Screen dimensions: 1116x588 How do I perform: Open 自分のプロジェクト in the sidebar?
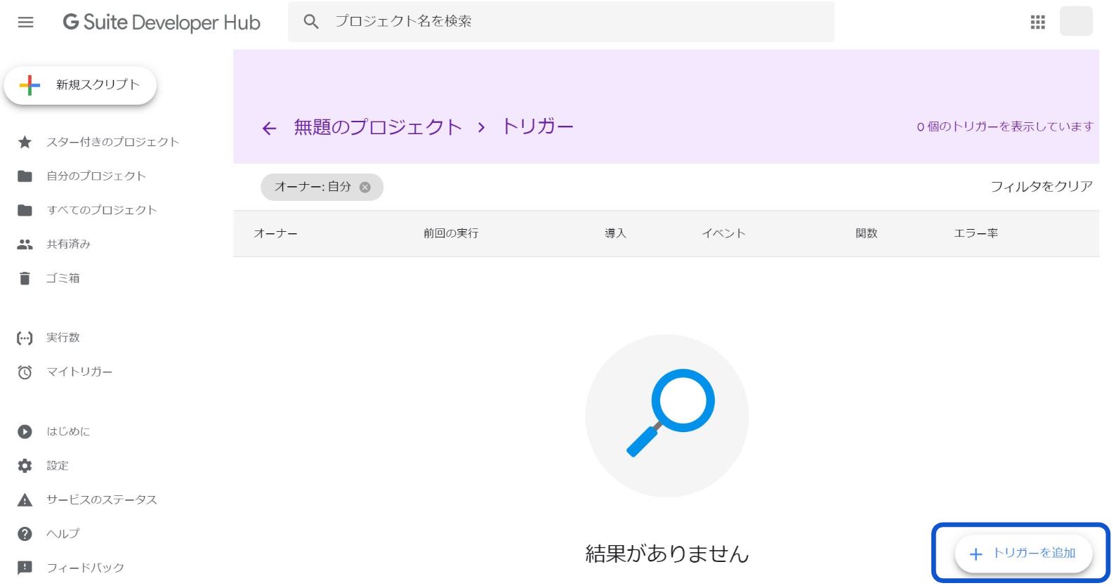pos(96,176)
